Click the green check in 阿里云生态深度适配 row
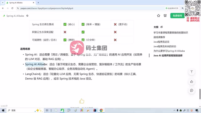This screenshot has height=113, width=201. coord(83,32)
